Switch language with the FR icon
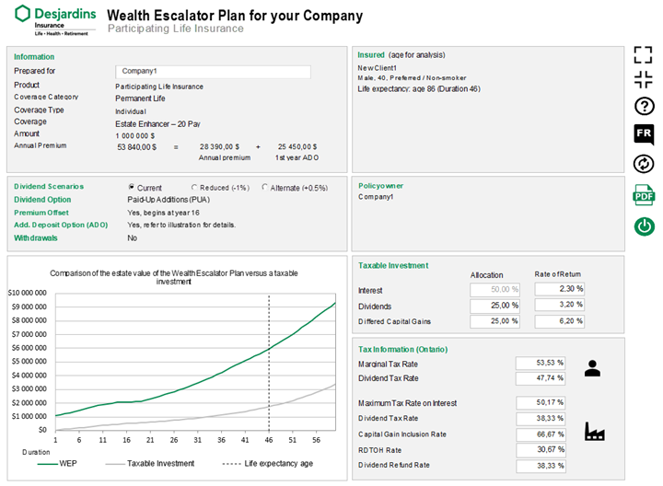The image size is (663, 486). [x=644, y=134]
